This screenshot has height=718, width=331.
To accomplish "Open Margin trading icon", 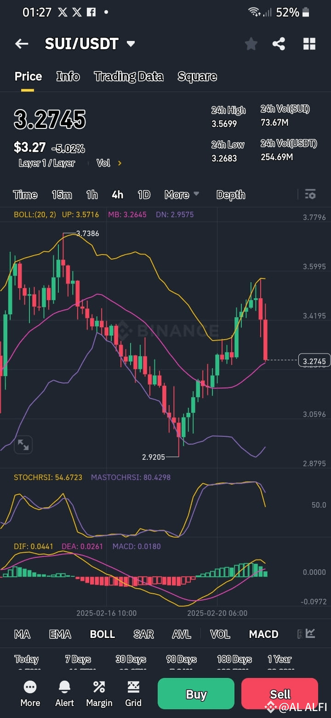I will [x=99, y=694].
